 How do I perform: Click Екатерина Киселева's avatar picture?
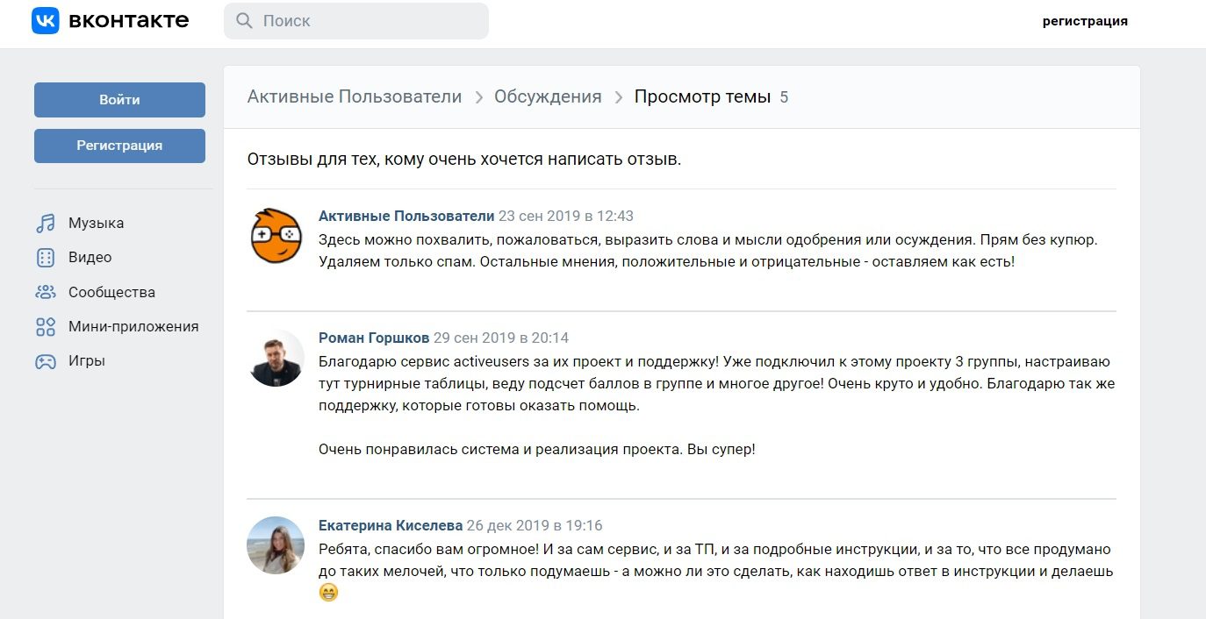(276, 545)
